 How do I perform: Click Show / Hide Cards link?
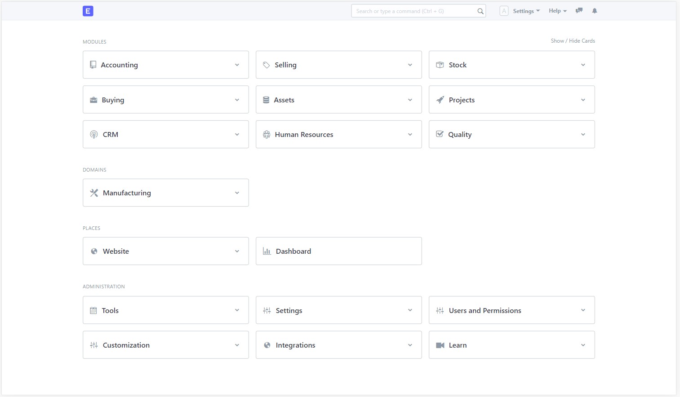coord(573,41)
